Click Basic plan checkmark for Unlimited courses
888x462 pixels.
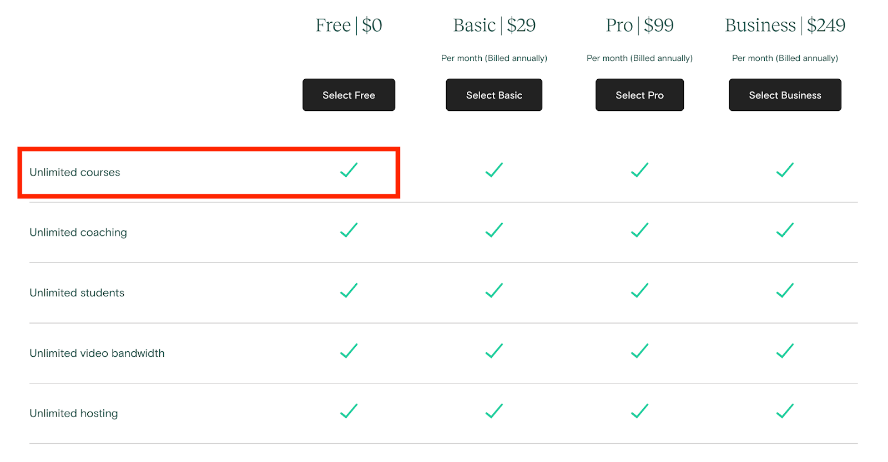point(494,170)
